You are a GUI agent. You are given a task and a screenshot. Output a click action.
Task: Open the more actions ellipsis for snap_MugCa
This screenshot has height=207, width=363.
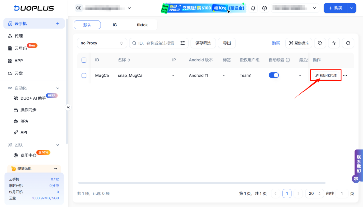point(345,75)
